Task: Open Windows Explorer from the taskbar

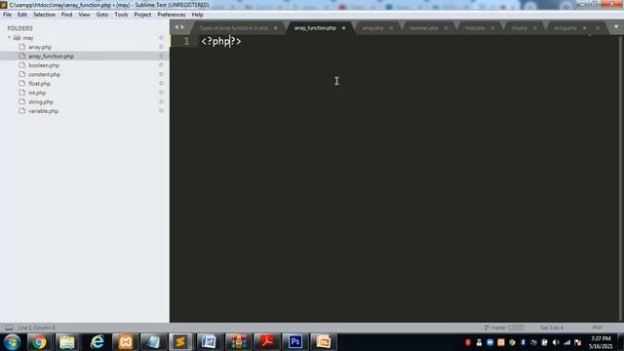Action: (67, 342)
